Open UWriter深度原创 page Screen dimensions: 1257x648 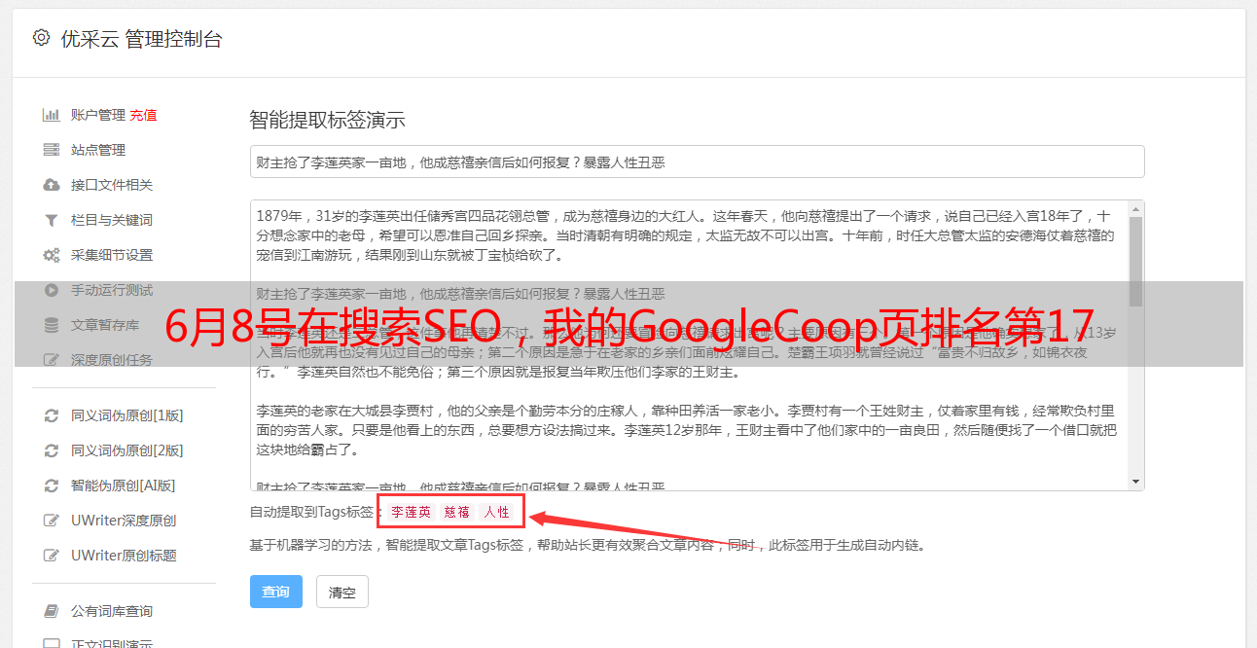[x=124, y=521]
